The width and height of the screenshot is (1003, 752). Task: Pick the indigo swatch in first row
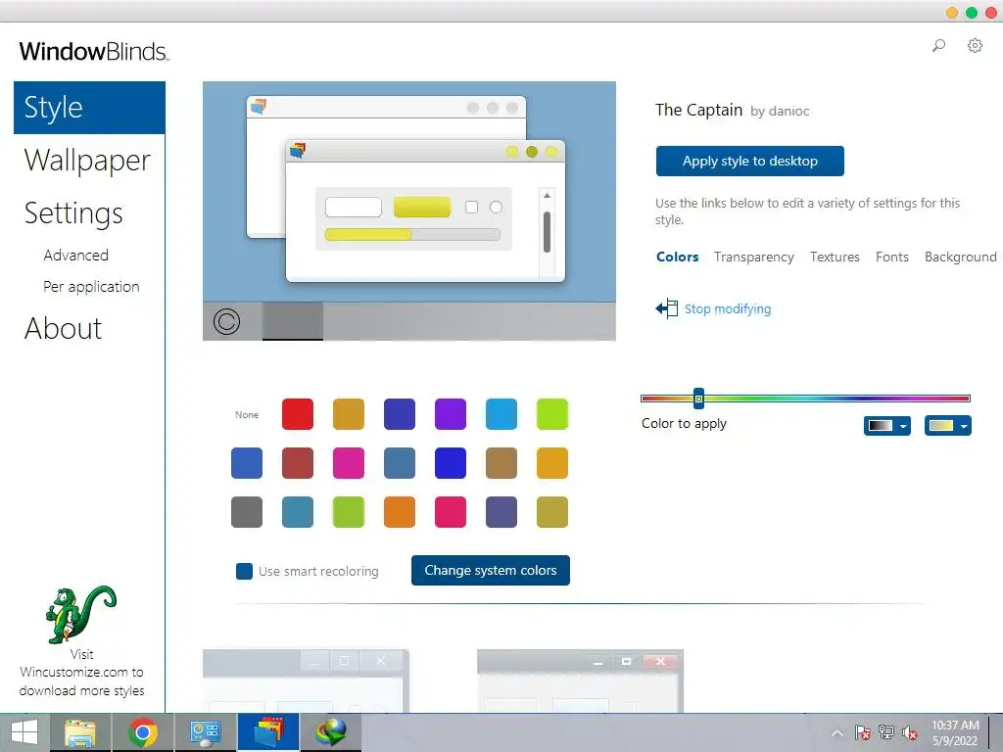(400, 414)
